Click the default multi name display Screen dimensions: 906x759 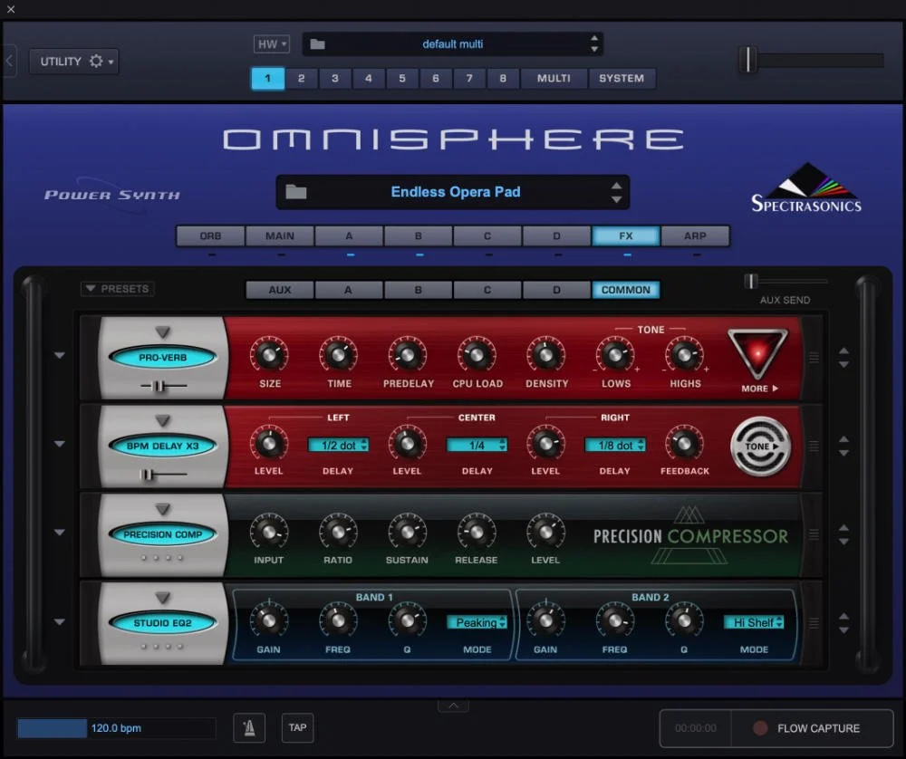pyautogui.click(x=452, y=43)
